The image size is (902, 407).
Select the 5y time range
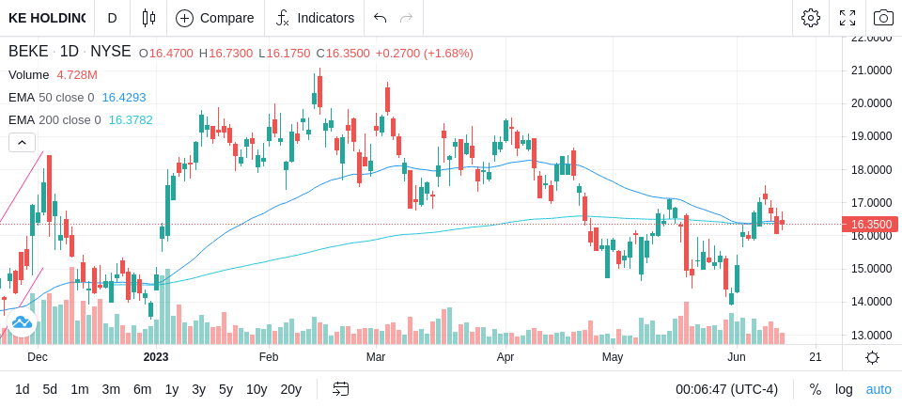[225, 389]
